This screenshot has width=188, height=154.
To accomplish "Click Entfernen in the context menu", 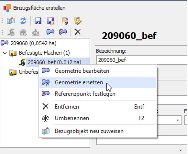I will 67,107.
